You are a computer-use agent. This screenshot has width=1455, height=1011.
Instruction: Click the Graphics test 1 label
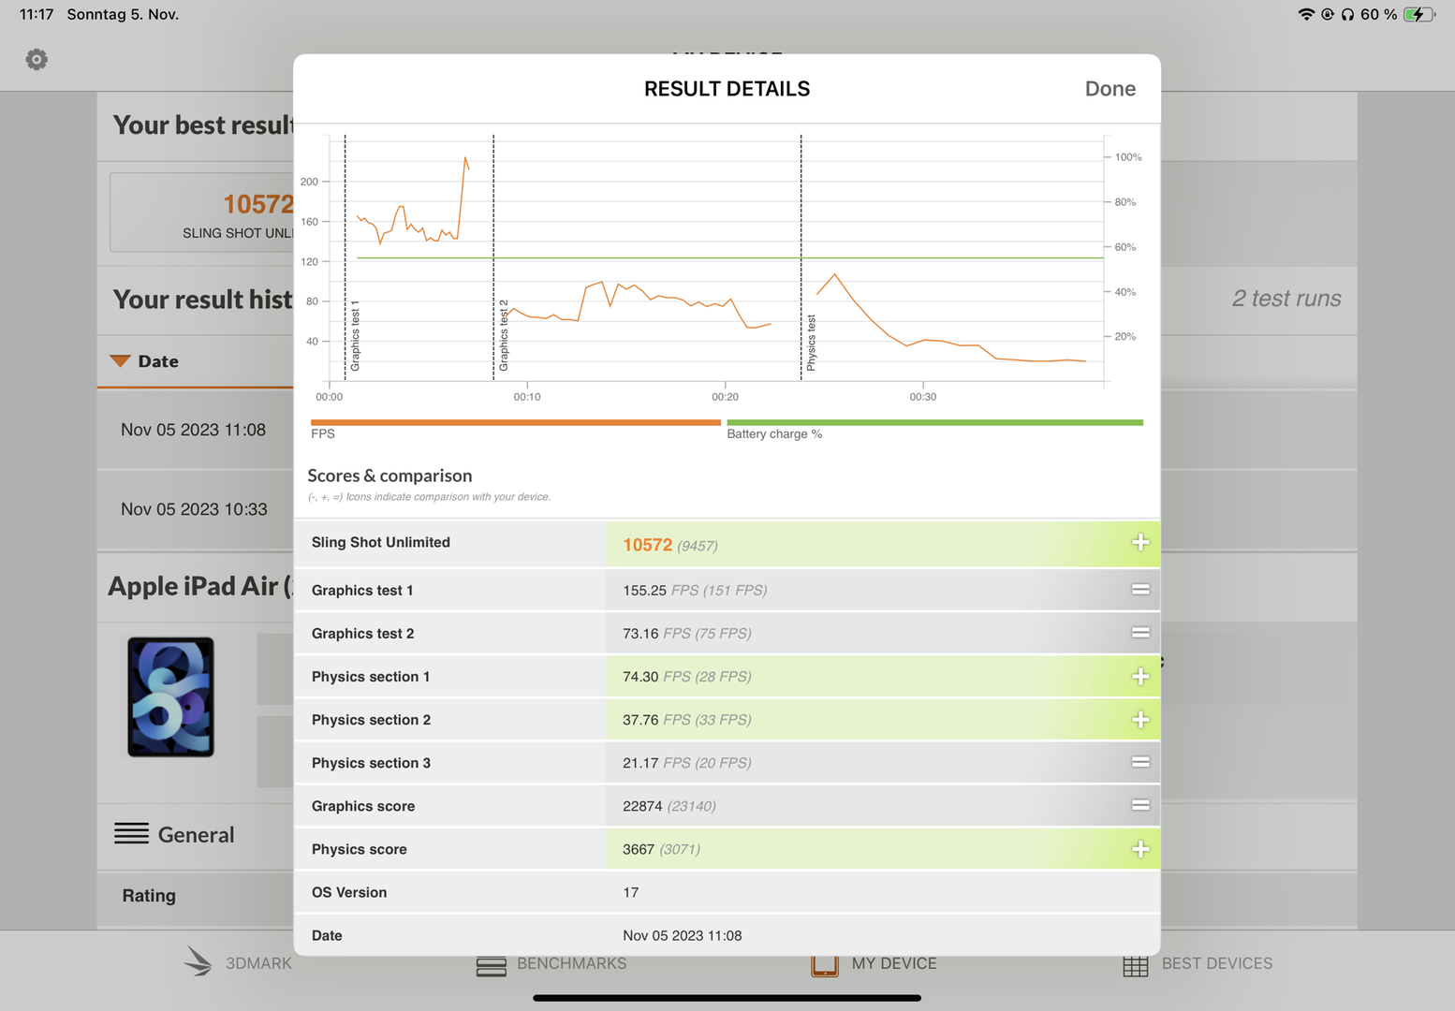click(x=361, y=591)
